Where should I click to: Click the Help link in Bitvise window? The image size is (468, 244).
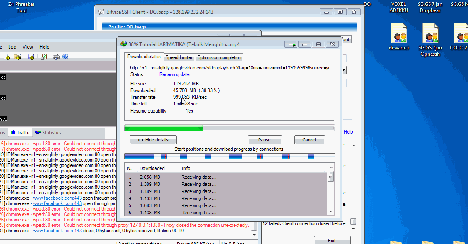tap(348, 132)
